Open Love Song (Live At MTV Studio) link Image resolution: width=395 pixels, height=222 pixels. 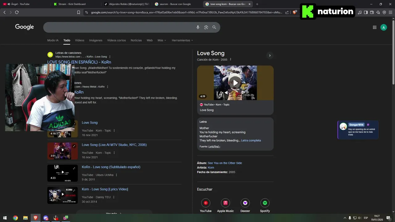pyautogui.click(x=114, y=145)
